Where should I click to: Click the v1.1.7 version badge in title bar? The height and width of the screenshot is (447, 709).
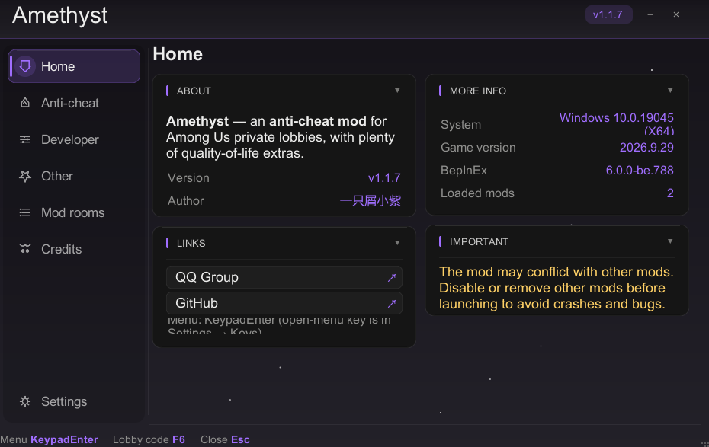tap(608, 14)
